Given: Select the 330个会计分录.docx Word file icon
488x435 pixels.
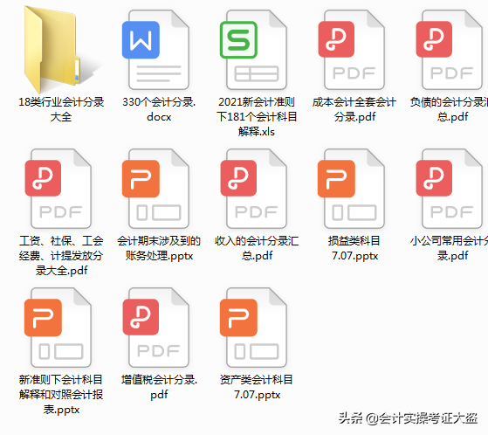Looking at the screenshot, I should [x=155, y=50].
